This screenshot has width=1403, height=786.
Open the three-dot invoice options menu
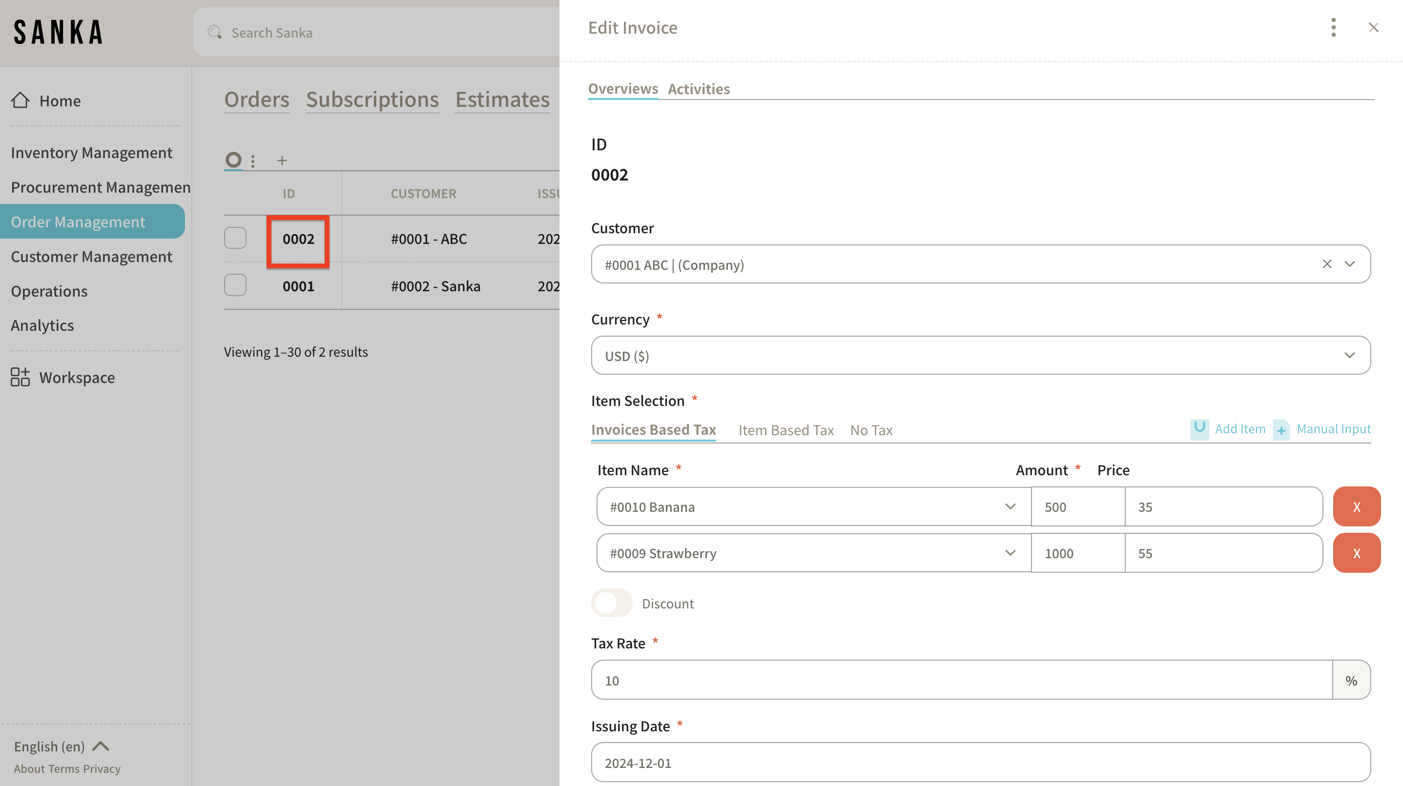point(1333,27)
